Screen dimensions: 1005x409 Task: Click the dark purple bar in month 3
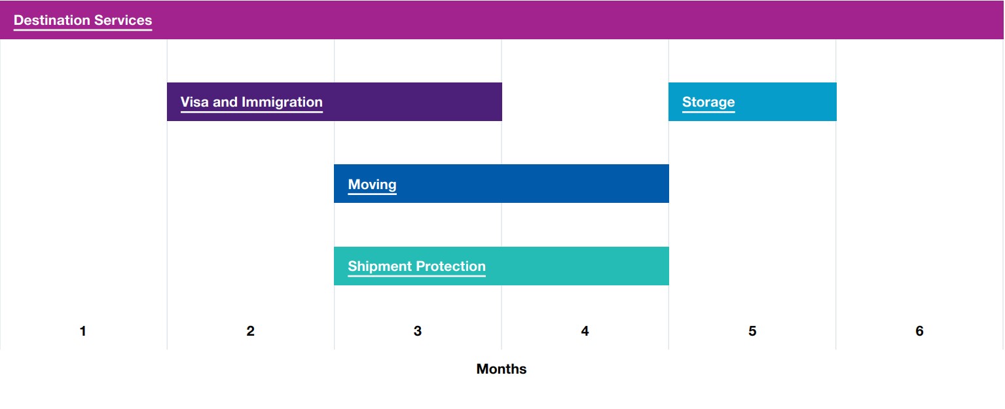click(418, 102)
